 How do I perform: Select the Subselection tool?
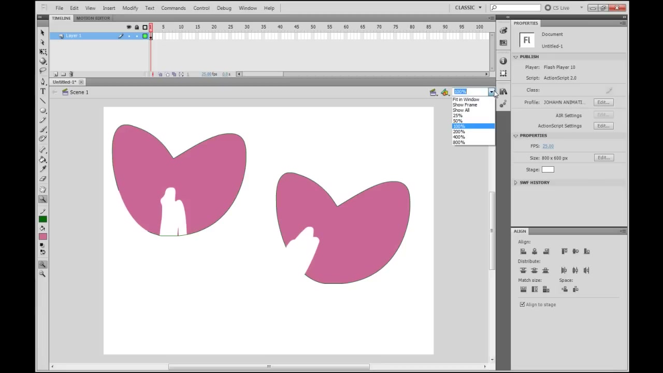(42, 42)
